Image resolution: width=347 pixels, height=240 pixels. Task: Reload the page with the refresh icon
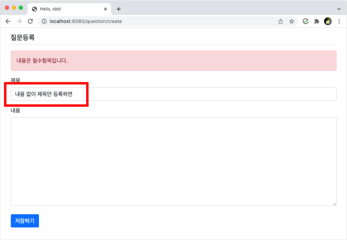pos(30,21)
